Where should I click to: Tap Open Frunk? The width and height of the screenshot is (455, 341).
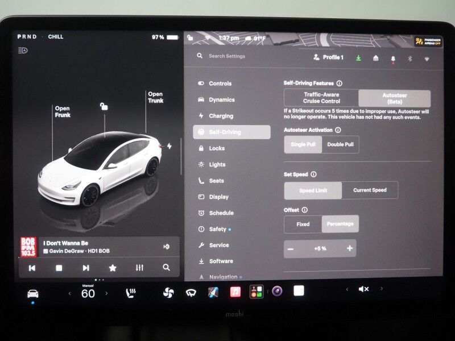63,111
